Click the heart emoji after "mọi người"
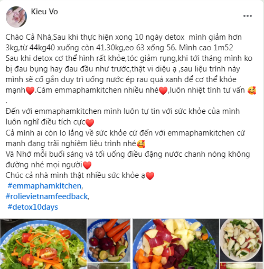Screen dimensions: 264x269 87,165
